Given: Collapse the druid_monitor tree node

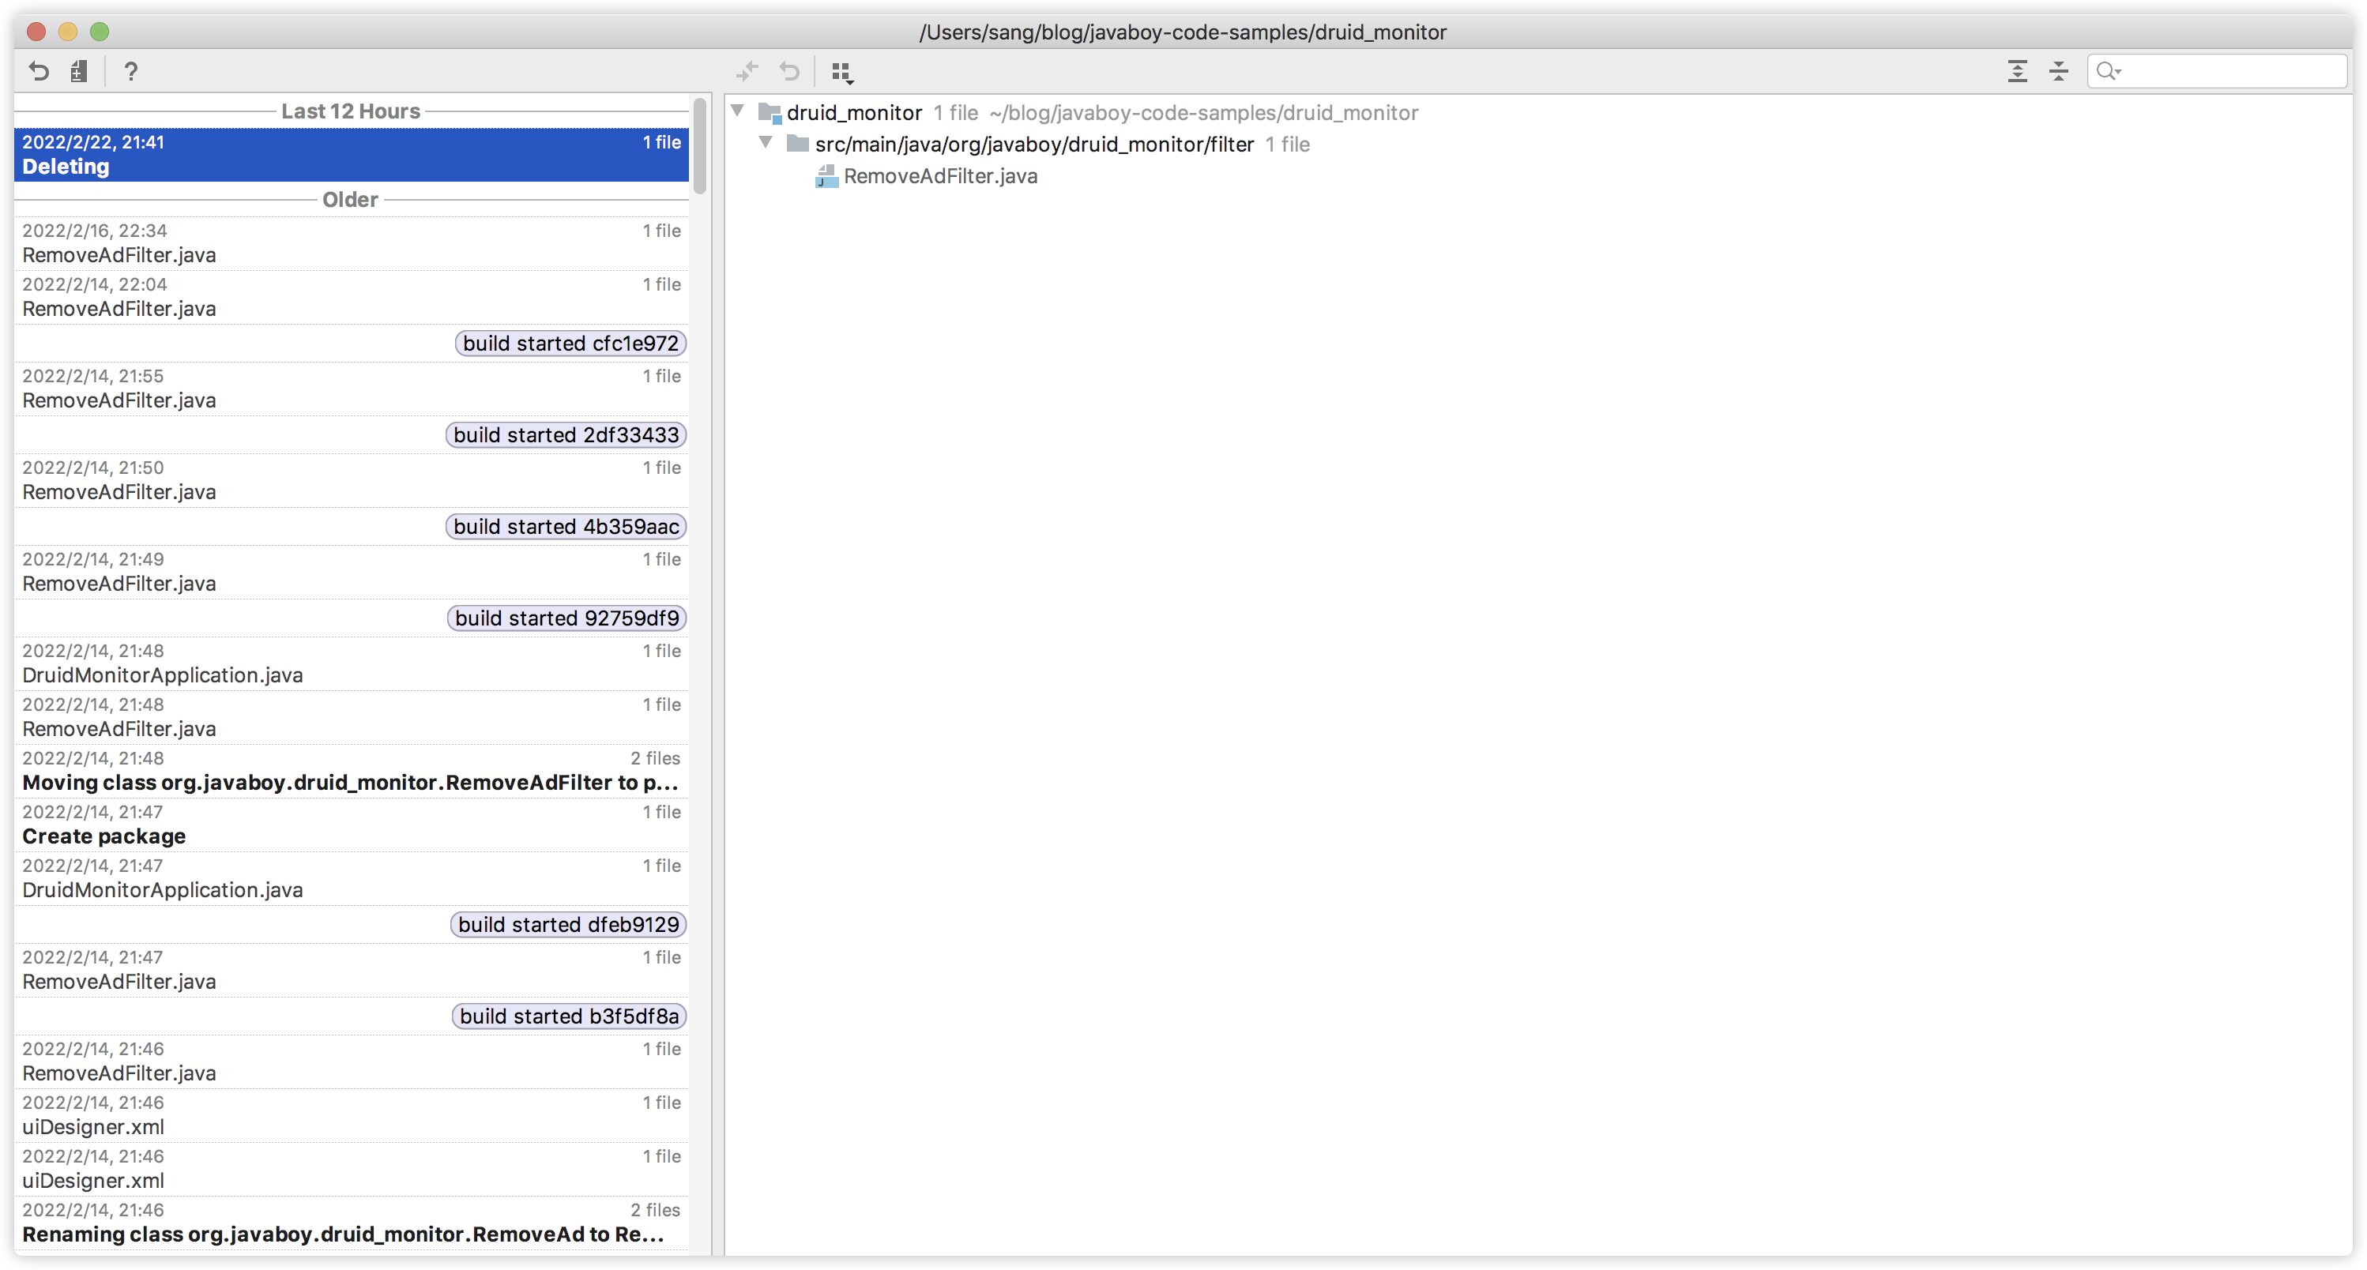Looking at the screenshot, I should (738, 111).
